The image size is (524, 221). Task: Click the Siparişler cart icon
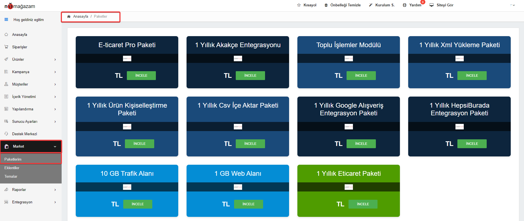coord(6,47)
